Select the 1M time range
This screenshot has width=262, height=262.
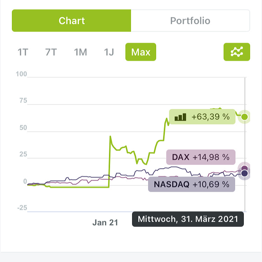[x=80, y=52]
